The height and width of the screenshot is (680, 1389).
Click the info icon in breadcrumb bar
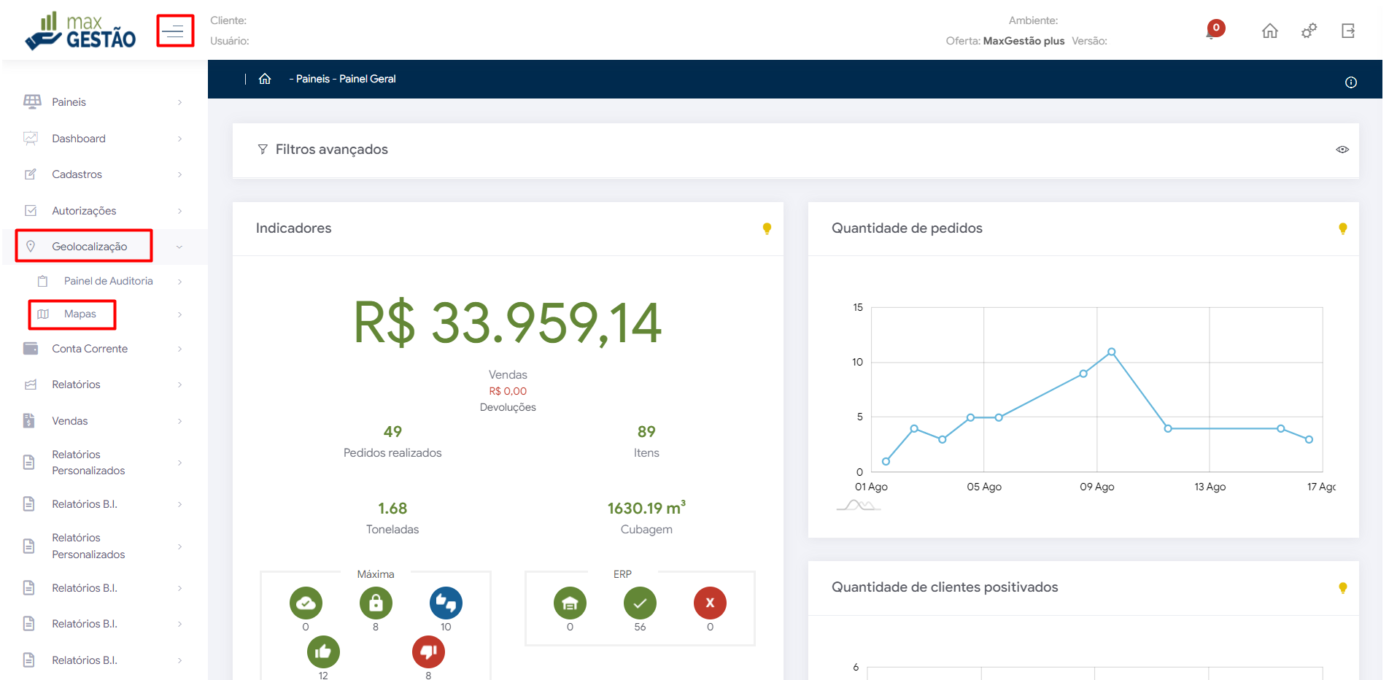tap(1350, 82)
